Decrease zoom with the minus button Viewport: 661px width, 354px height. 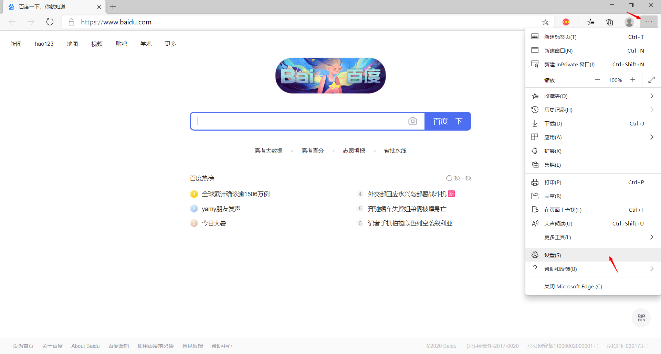(598, 80)
